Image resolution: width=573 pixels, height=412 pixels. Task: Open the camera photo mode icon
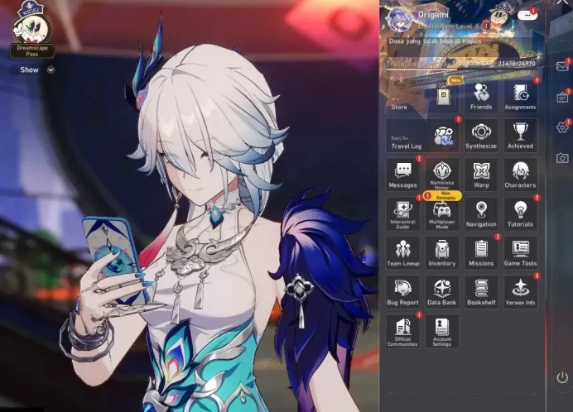pos(562,158)
